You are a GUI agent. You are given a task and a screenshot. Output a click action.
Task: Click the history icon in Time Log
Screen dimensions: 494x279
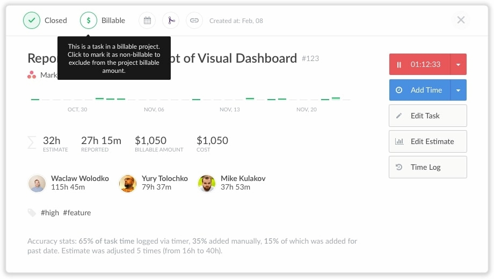399,167
